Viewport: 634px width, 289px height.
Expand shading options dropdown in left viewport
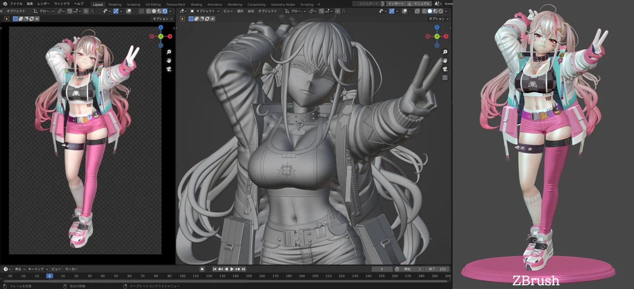point(170,11)
